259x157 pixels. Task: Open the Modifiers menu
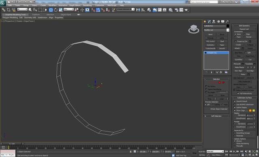coord(53,5)
